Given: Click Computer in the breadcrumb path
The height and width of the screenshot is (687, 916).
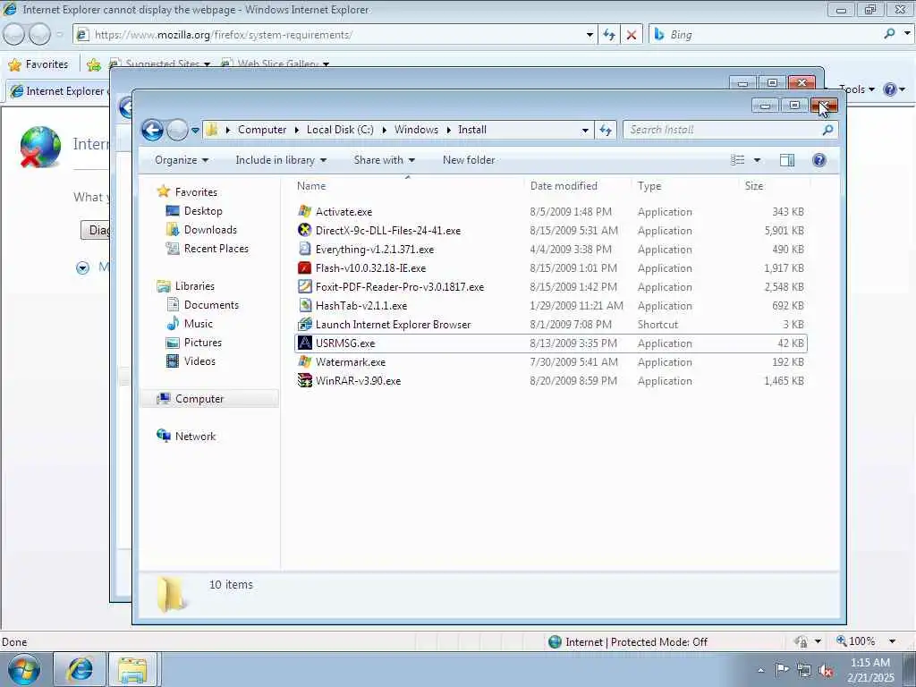Looking at the screenshot, I should (262, 130).
